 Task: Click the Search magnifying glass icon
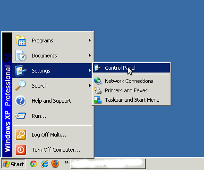coord(20,86)
